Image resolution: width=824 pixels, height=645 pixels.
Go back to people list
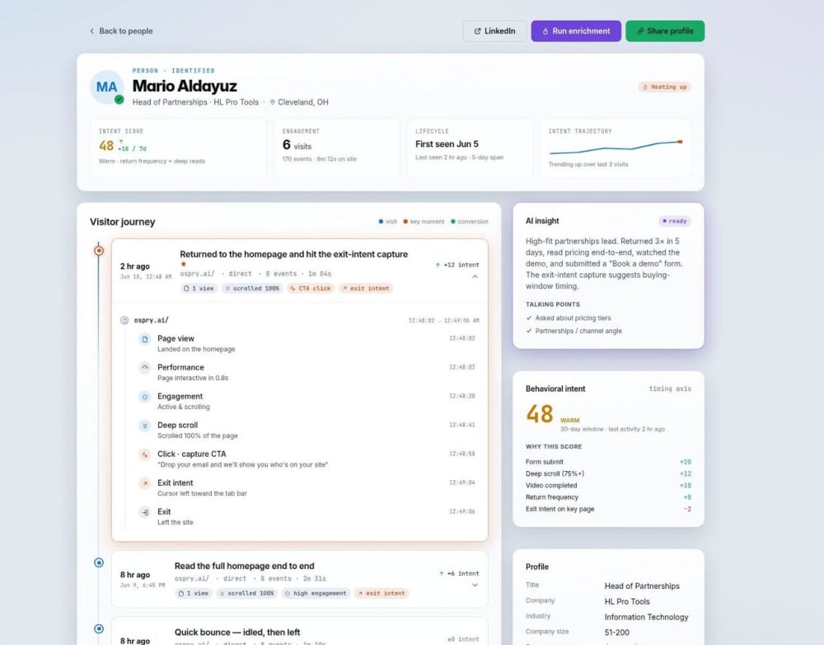pos(121,31)
